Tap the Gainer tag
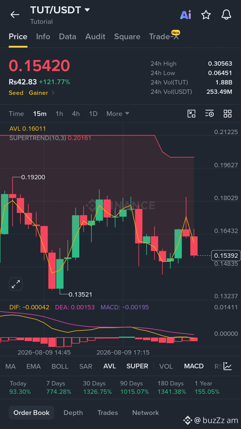The height and width of the screenshot is (429, 241). click(38, 93)
